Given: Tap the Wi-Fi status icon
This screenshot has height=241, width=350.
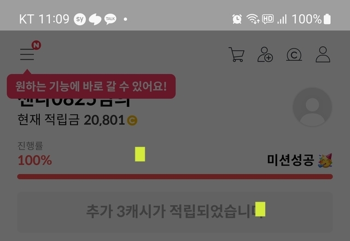Looking at the screenshot, I should pos(253,19).
